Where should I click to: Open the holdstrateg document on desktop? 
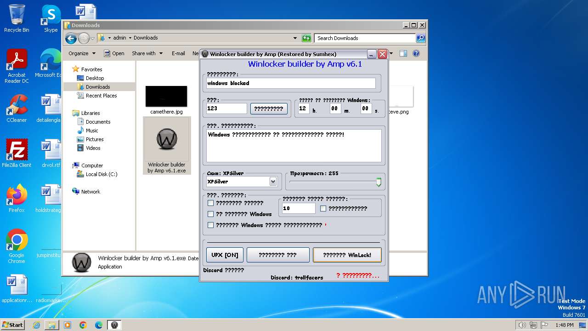(x=48, y=199)
